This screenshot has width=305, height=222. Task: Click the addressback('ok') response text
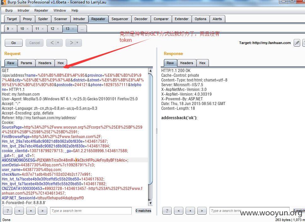point(179,118)
